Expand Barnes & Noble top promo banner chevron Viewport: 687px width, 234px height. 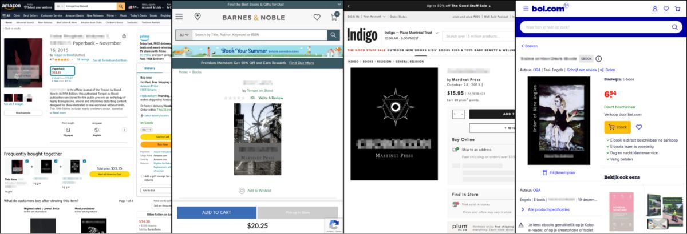click(338, 4)
